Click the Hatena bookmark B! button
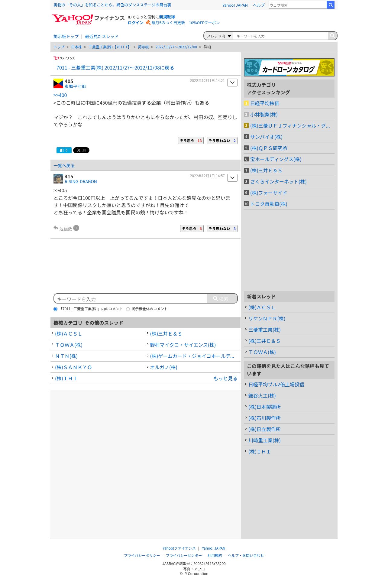This screenshot has width=388, height=575. 64,150
